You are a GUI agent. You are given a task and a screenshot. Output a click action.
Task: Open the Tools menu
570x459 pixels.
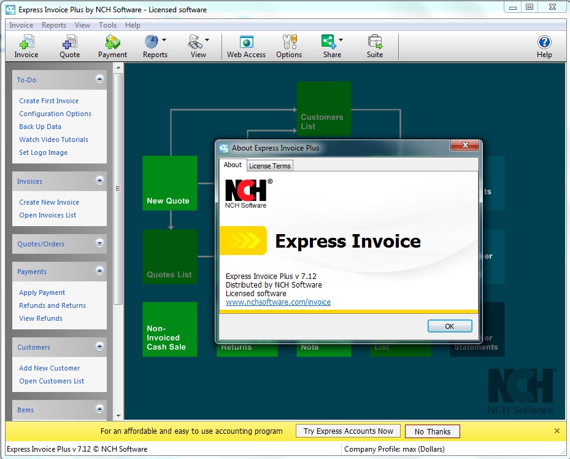pyautogui.click(x=107, y=25)
